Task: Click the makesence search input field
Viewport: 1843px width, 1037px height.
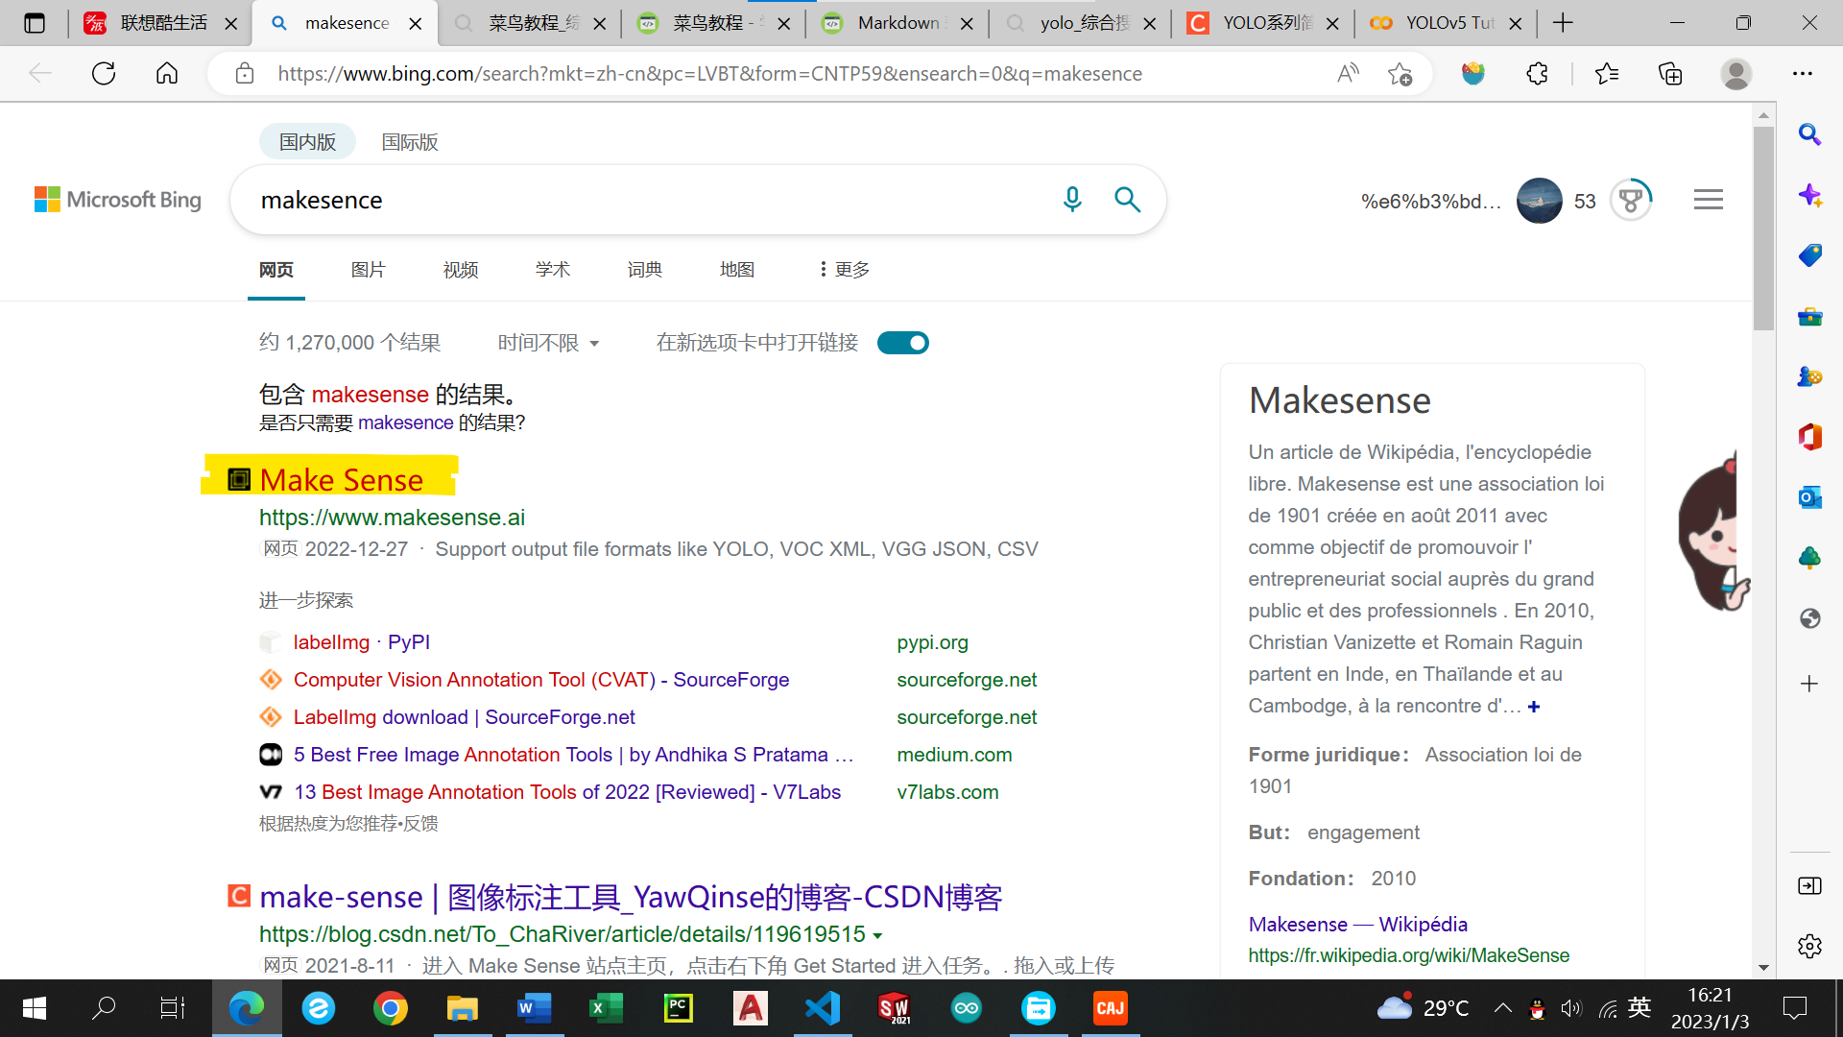Action: coord(643,200)
